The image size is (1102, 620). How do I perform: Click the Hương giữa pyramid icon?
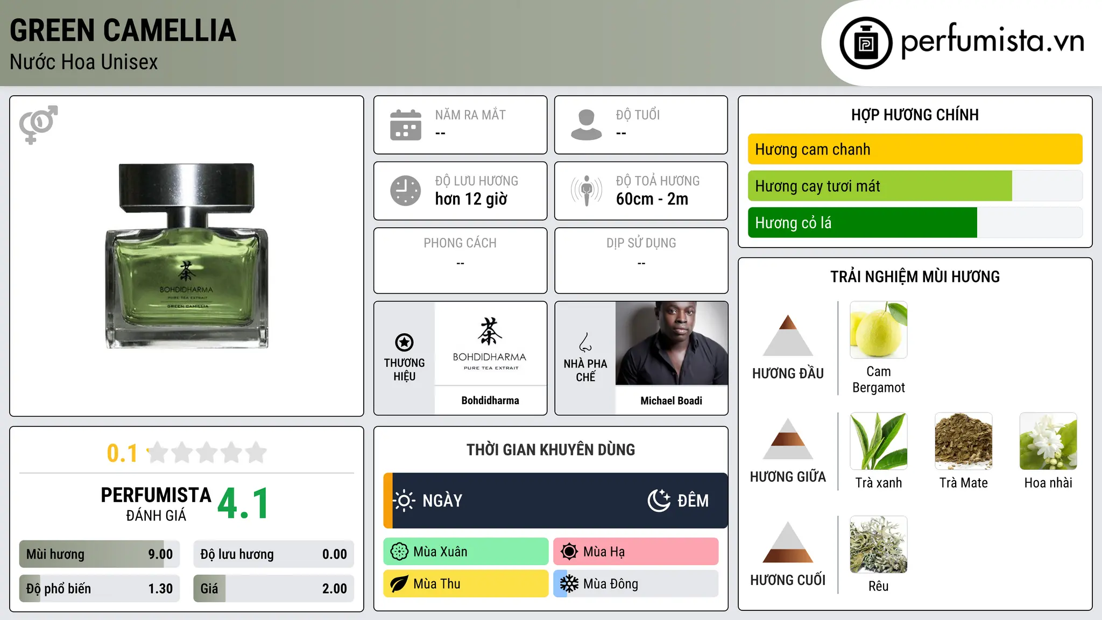(x=788, y=439)
